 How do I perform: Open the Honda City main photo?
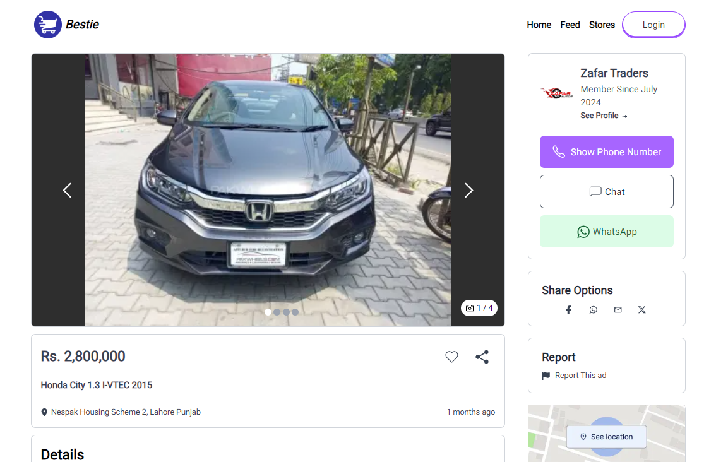[x=268, y=190]
